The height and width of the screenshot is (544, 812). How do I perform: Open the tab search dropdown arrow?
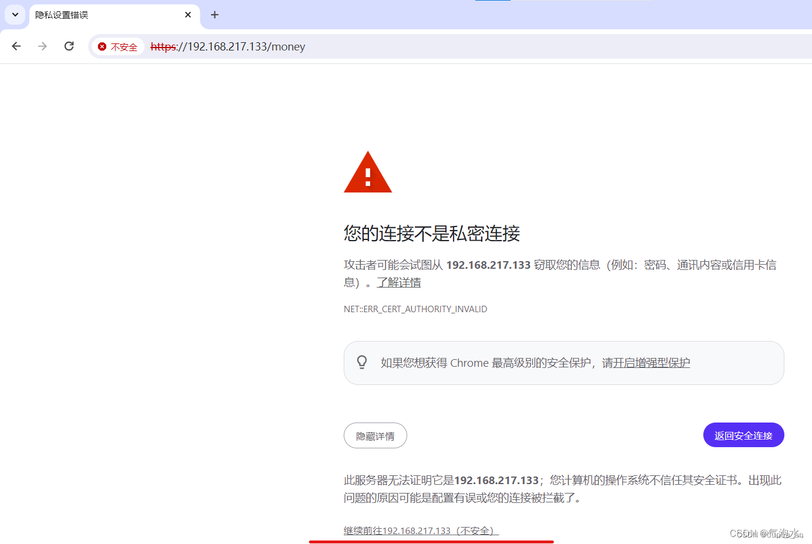pyautogui.click(x=15, y=15)
